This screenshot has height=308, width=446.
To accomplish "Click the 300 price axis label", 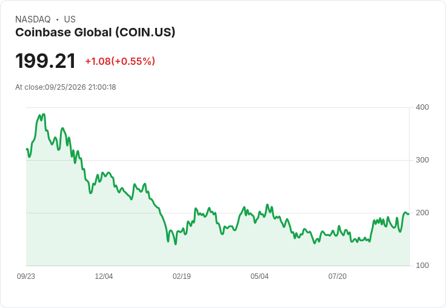I will pos(422,160).
